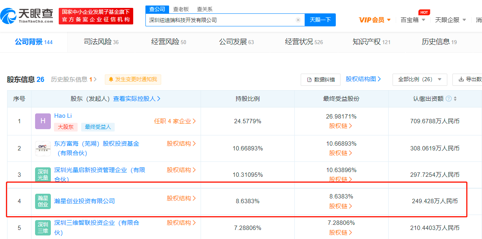Click the 深圳光量 green logo icon
Viewport: 482px width, 239px height.
43,174
